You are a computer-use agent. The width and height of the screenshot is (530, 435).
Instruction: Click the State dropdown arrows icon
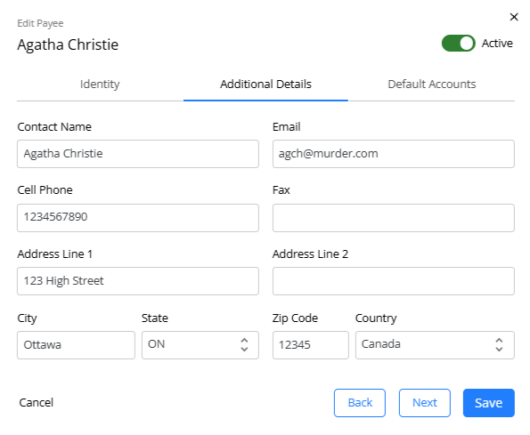[244, 345]
